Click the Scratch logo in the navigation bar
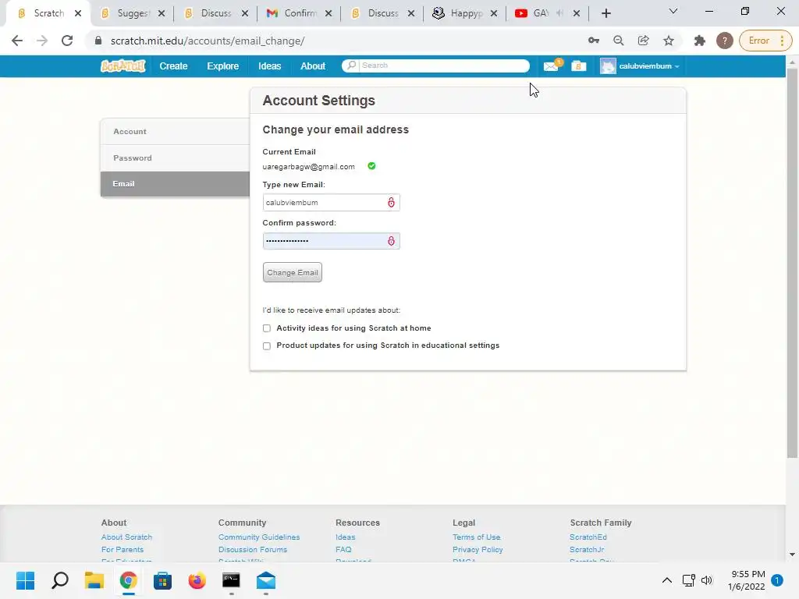The height and width of the screenshot is (599, 799). pos(123,66)
